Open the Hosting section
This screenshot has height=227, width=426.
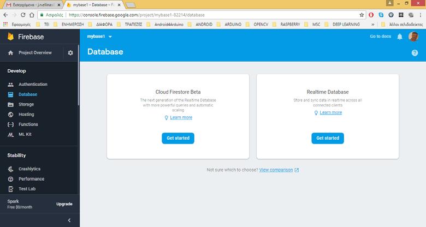click(x=26, y=114)
